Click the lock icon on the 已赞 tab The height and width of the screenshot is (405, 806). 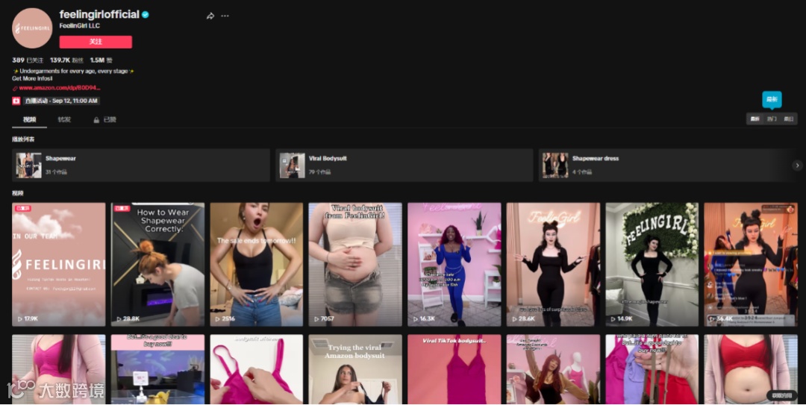[96, 120]
